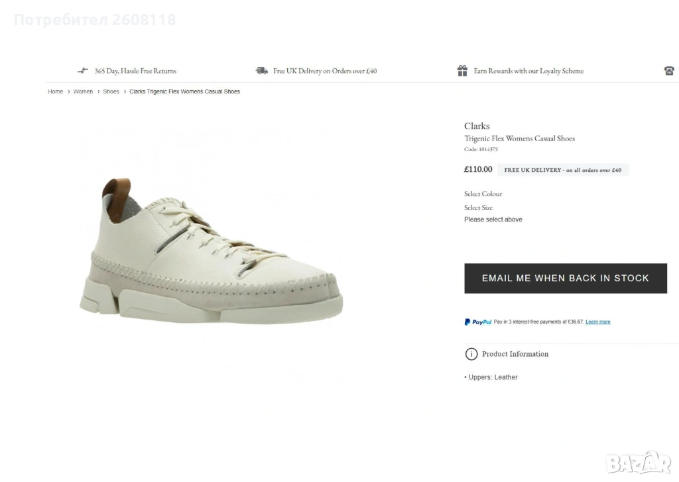The height and width of the screenshot is (482, 679).
Task: Click the info circle icon
Action: pos(471,354)
